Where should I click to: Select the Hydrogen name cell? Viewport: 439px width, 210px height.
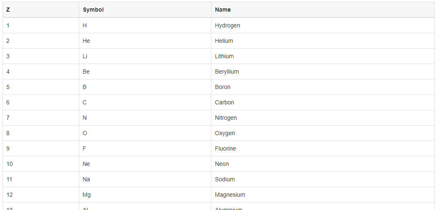[227, 25]
